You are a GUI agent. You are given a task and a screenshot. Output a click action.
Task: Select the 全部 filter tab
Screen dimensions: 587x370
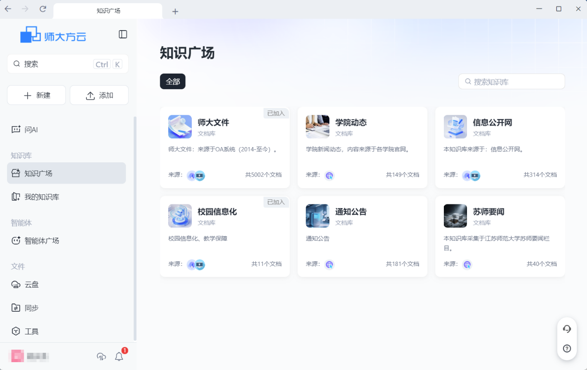tap(172, 81)
